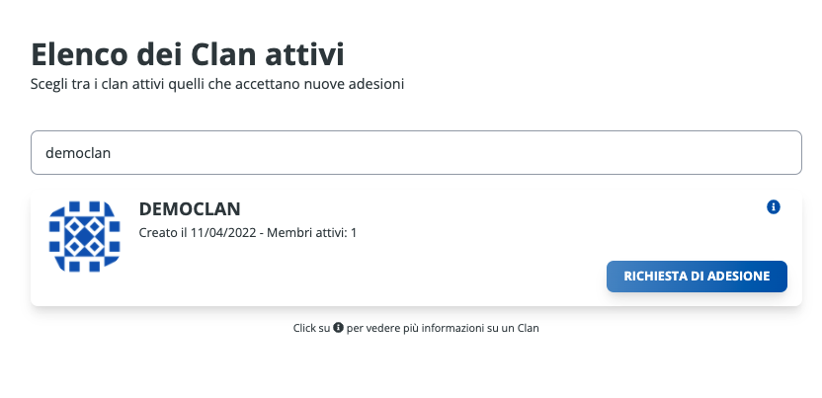The height and width of the screenshot is (398, 822).
Task: Click the small info icon in the hint text
Action: coord(338,328)
